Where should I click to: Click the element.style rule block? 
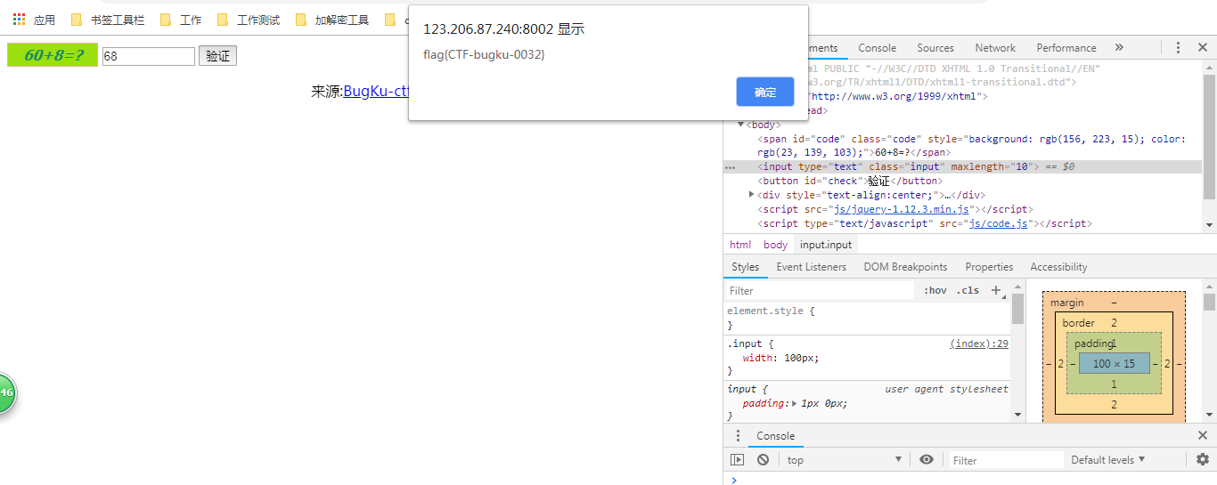click(x=868, y=318)
